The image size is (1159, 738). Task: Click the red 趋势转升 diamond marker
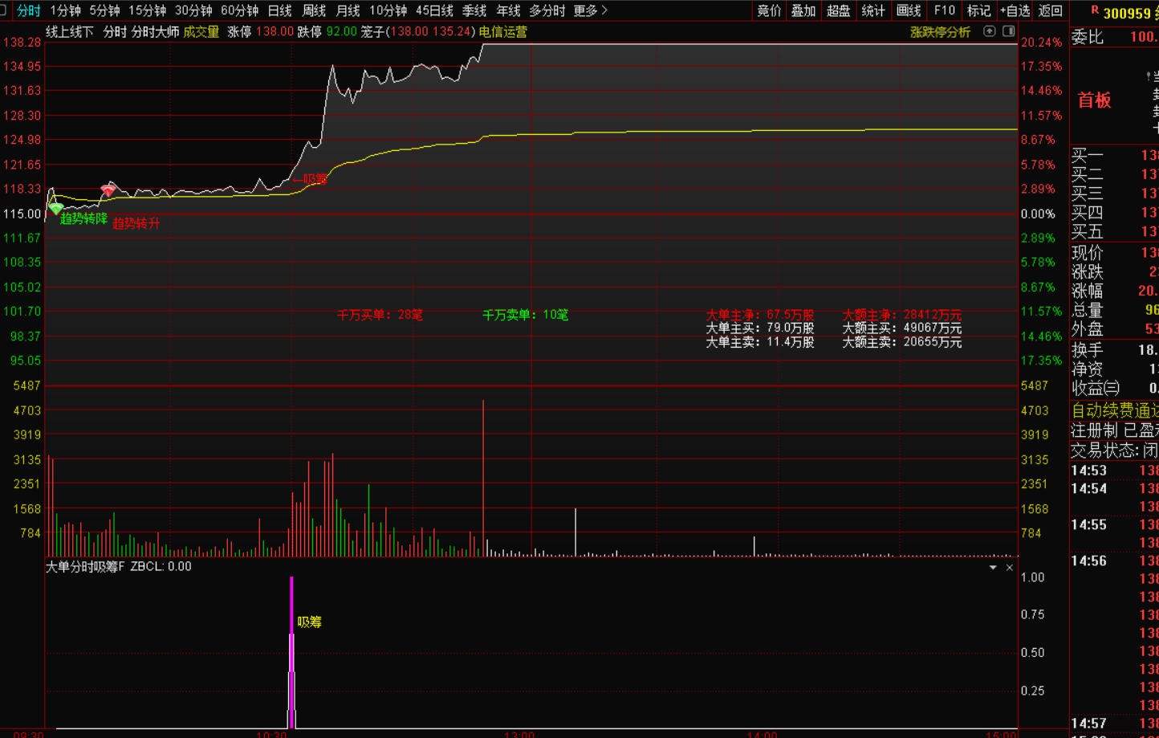[x=108, y=190]
